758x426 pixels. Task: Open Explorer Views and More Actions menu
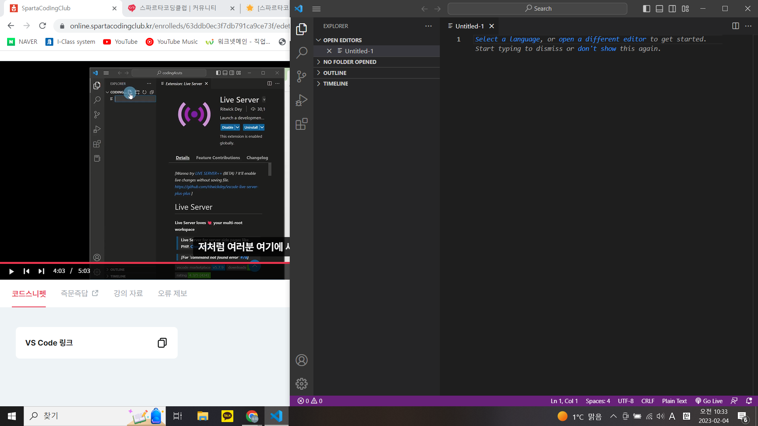(428, 26)
